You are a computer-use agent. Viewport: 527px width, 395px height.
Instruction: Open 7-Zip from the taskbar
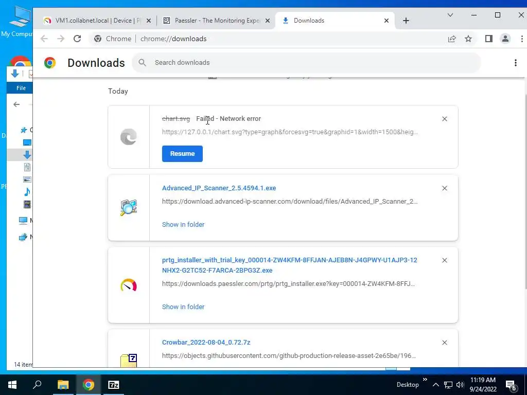114,385
